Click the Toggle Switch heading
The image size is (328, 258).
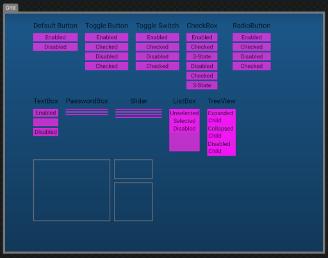[158, 26]
